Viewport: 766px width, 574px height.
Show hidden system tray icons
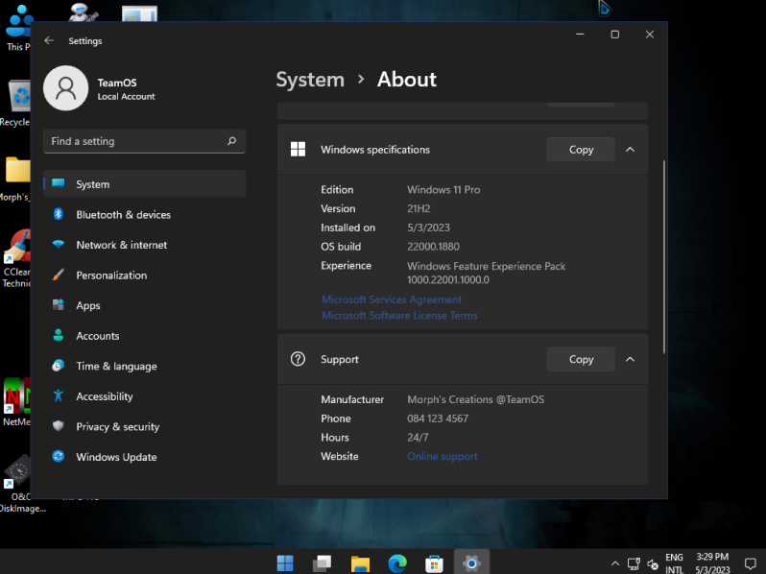pos(615,563)
